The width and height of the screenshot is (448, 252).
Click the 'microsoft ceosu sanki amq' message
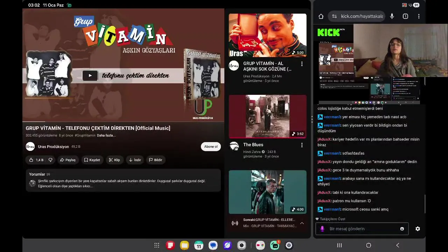point(365,209)
